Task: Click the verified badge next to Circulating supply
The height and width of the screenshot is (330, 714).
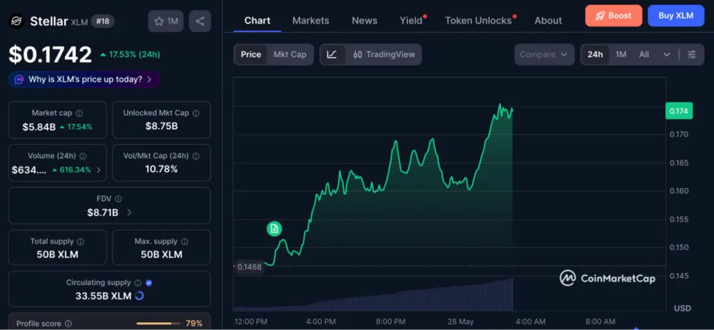Action: [149, 283]
